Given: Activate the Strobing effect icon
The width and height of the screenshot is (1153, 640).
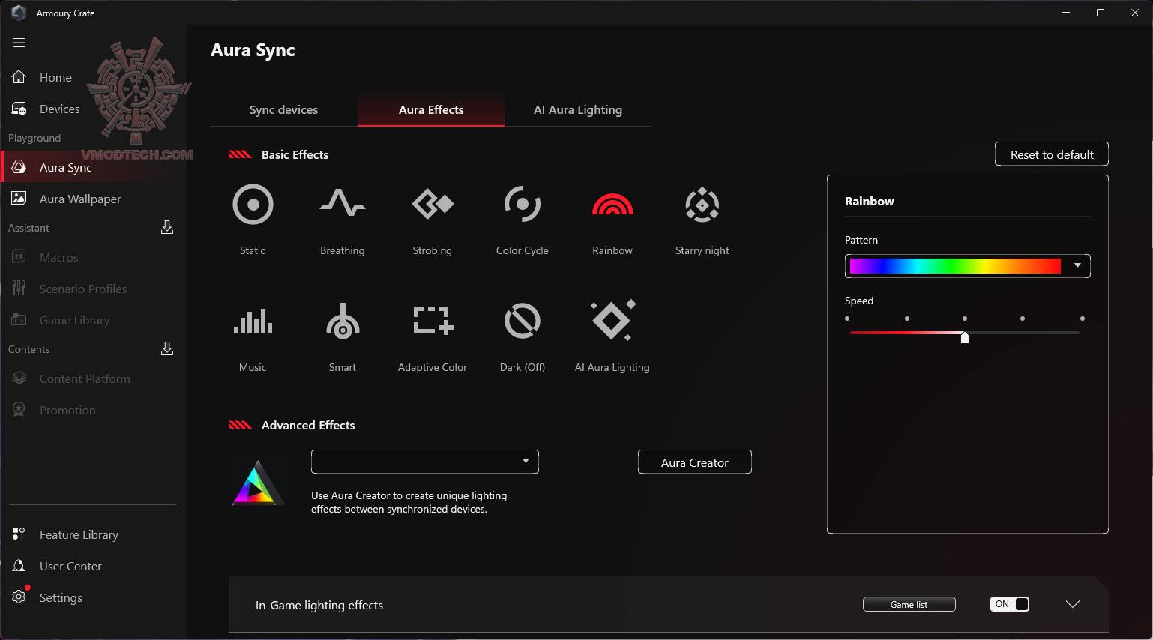Looking at the screenshot, I should pos(433,203).
